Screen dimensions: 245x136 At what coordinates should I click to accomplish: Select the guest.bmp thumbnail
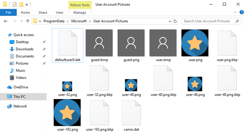pos(99,43)
